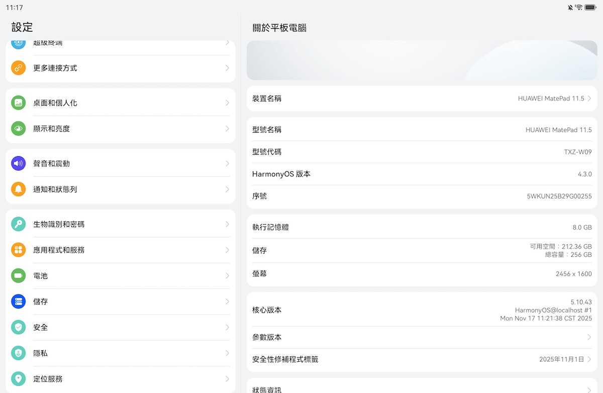
Task: Tap the Wi-Fi icon in status bar
Action: [x=579, y=8]
